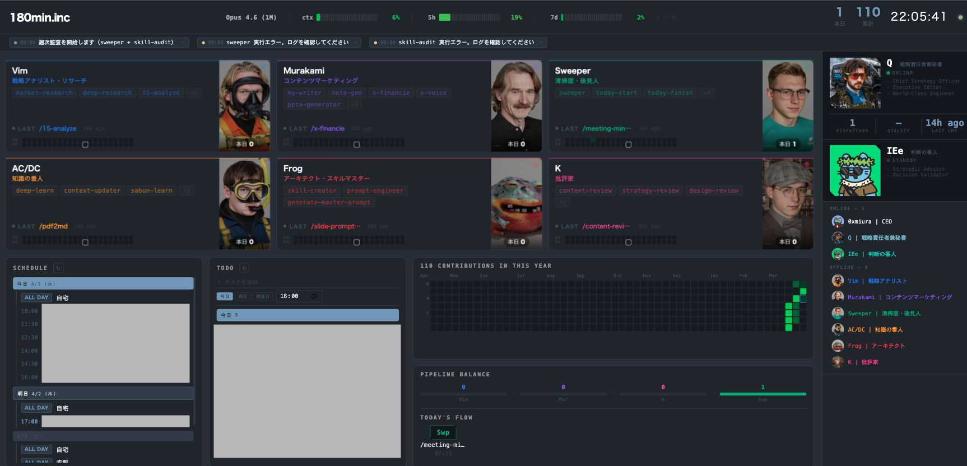The height and width of the screenshot is (466, 967).
Task: Click Sweeper's today-start skill tag
Action: [x=616, y=93]
